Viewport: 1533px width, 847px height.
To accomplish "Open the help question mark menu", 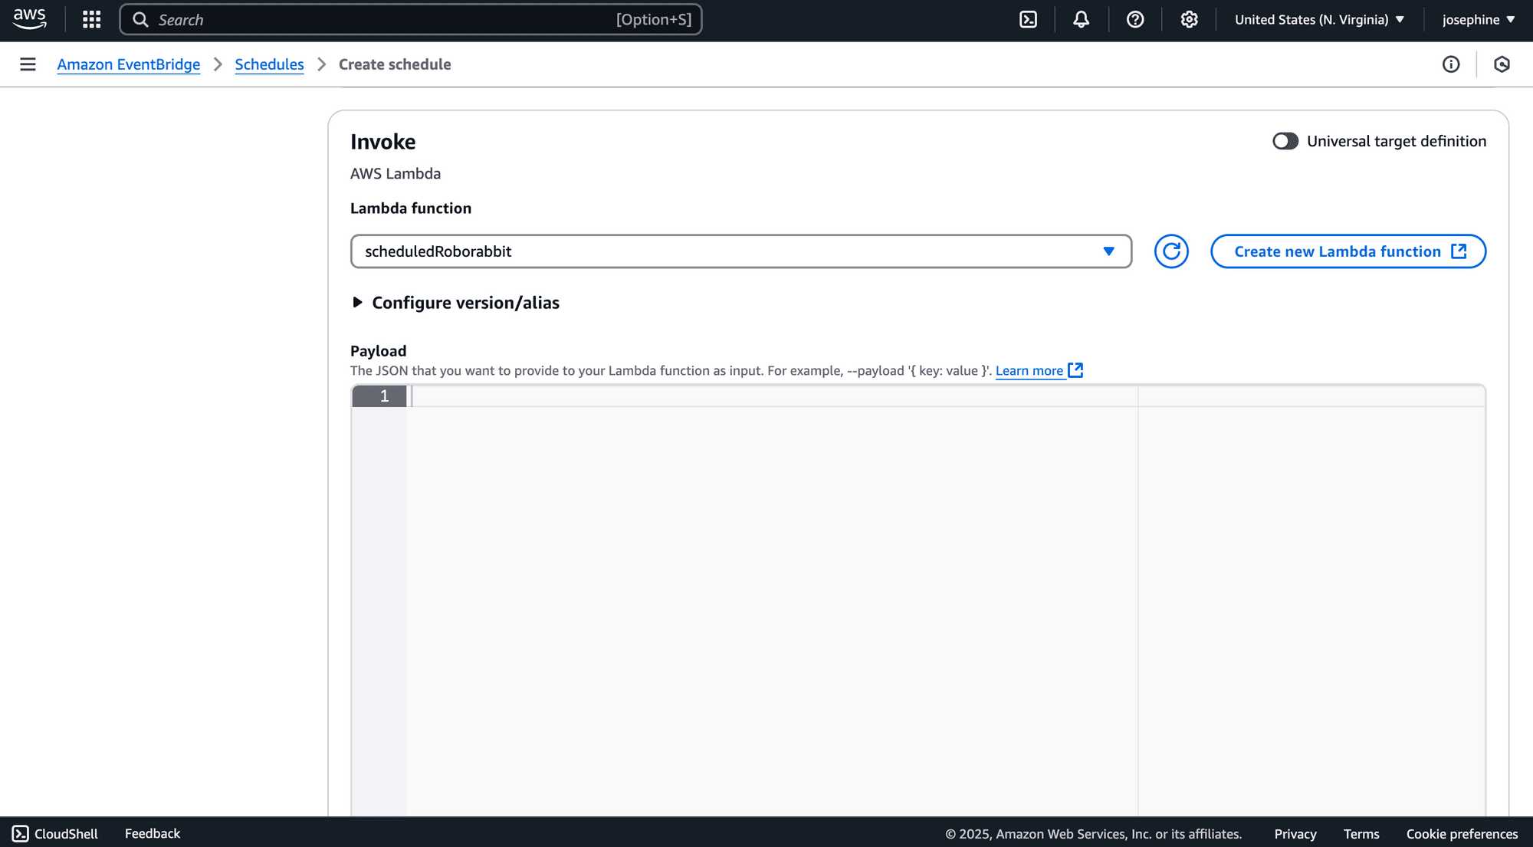I will tap(1135, 20).
